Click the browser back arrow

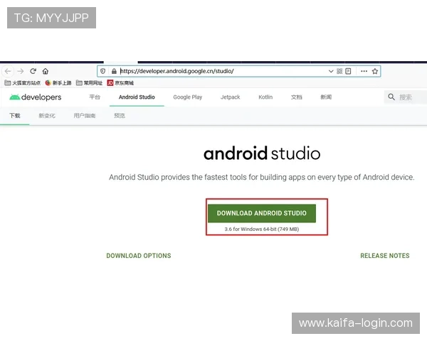pos(8,71)
